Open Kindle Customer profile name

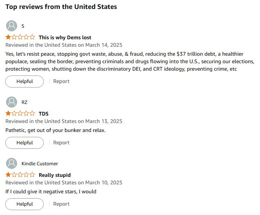click(x=40, y=164)
